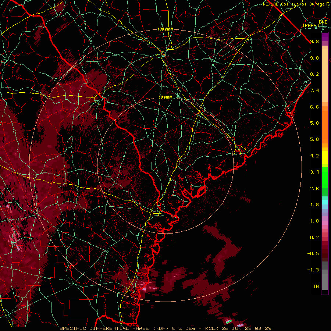Pick the bright green segment of the color bar
Viewport: 331px width, 331px height.
[x=325, y=177]
